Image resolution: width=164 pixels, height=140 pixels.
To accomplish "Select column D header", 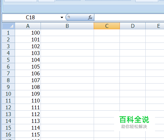I will [x=132, y=26].
